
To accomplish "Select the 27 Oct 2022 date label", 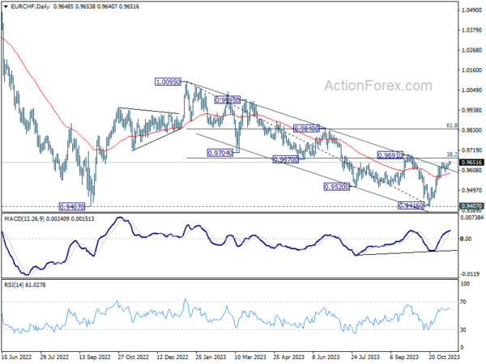I will coord(134,357).
